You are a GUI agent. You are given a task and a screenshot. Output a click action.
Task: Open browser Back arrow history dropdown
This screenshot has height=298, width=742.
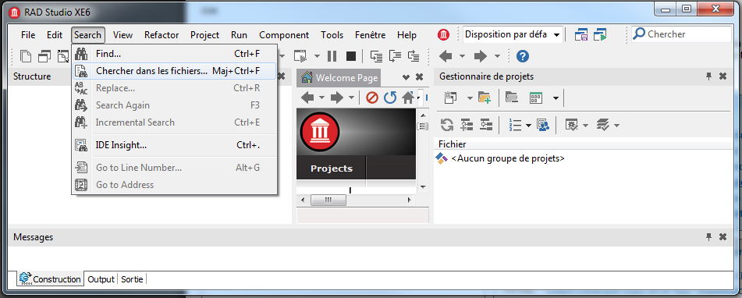click(x=321, y=98)
